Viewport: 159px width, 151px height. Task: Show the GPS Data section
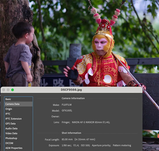click(x=19, y=124)
